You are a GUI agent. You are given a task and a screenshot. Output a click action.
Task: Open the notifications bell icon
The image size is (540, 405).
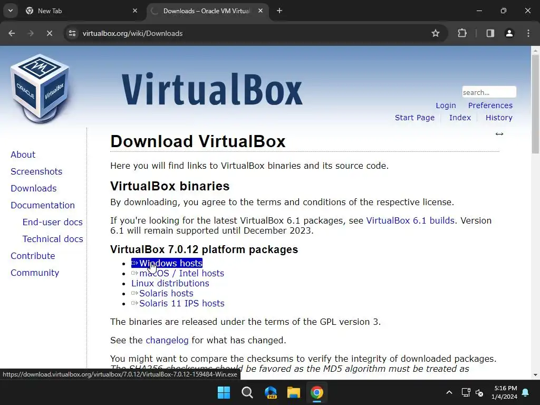coord(526,392)
